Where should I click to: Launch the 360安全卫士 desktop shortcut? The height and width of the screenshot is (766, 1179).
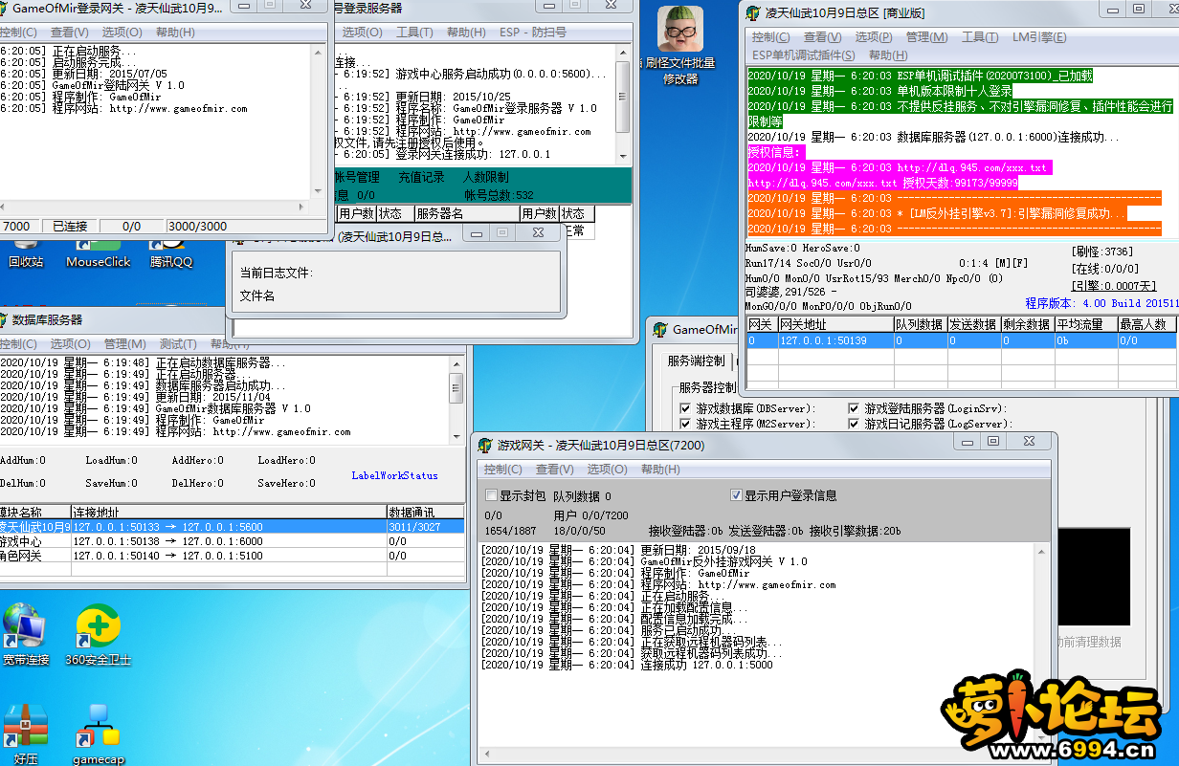(x=99, y=633)
